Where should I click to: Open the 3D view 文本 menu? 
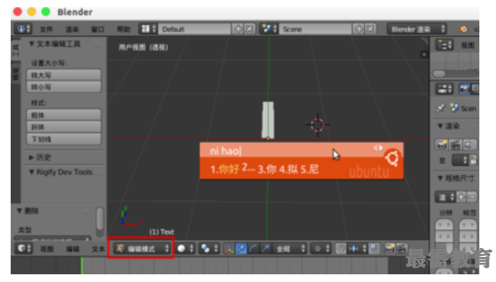coord(98,249)
